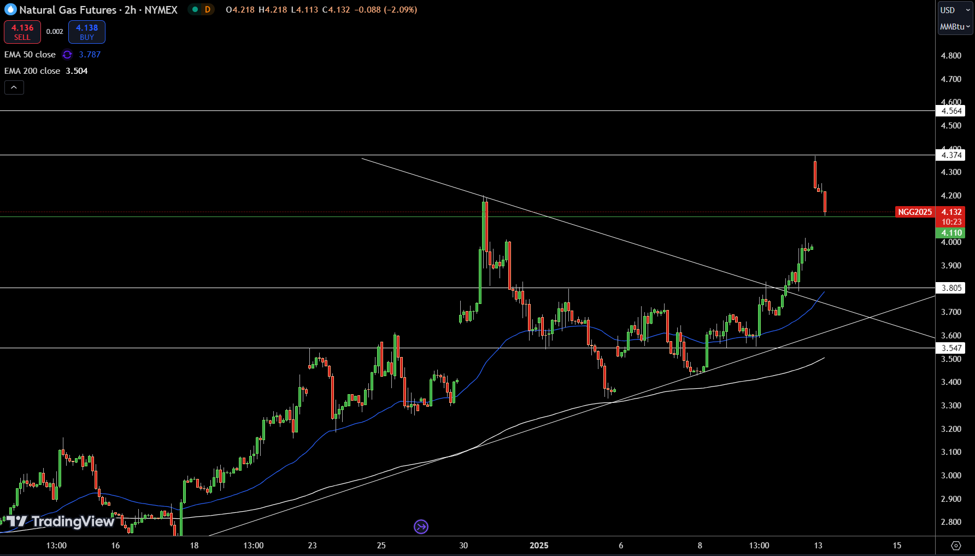The height and width of the screenshot is (556, 975).
Task: Click the green market status dot
Action: click(195, 9)
